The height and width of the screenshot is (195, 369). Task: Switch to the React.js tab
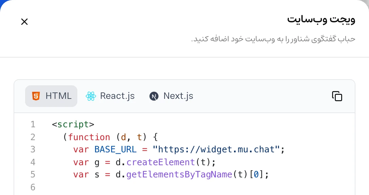[110, 96]
